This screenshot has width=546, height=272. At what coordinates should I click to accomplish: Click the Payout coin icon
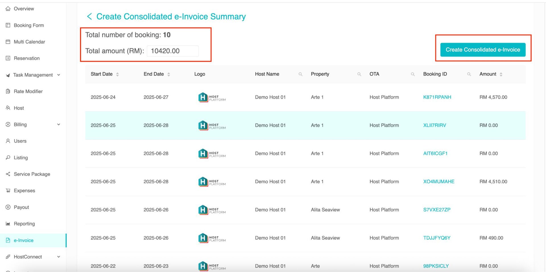[x=8, y=207]
